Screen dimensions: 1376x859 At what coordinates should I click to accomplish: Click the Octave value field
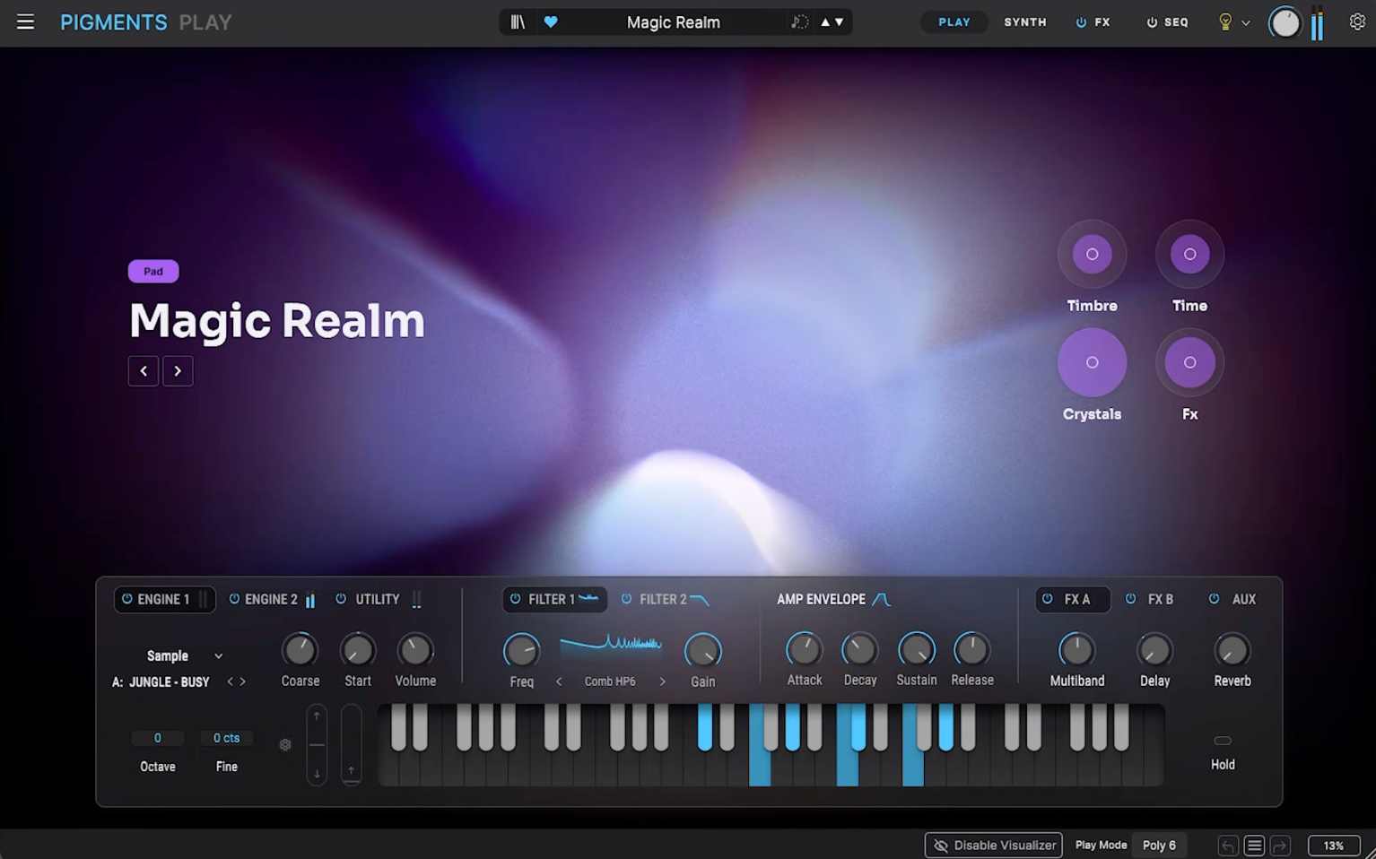[158, 738]
